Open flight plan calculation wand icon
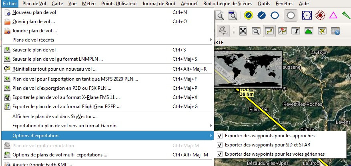351x166 pixels. 283,31
